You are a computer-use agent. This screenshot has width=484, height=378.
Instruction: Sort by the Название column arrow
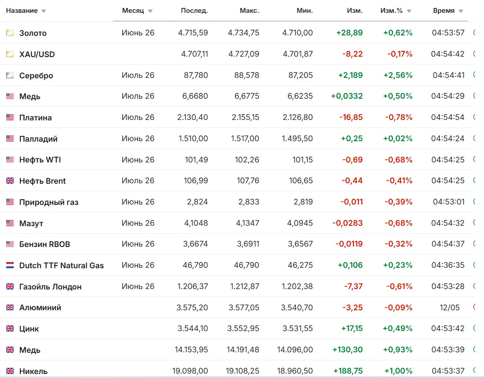44,11
